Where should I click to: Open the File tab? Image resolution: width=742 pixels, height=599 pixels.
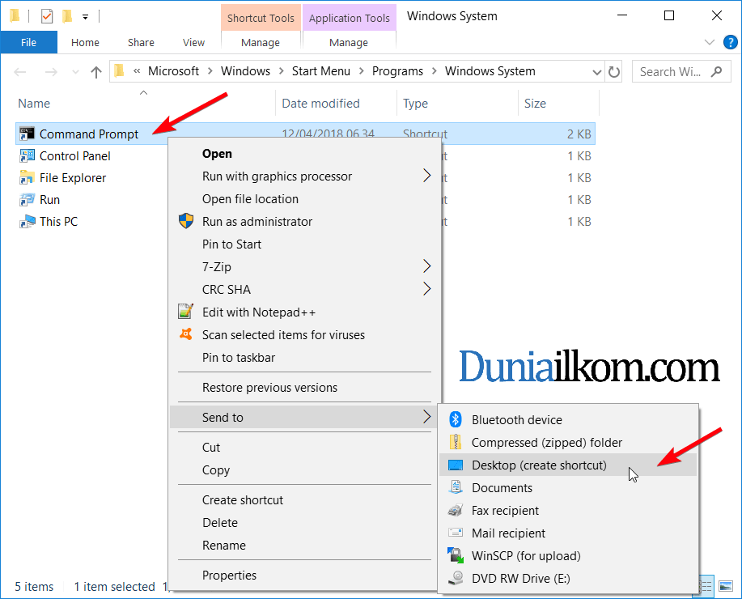click(29, 42)
